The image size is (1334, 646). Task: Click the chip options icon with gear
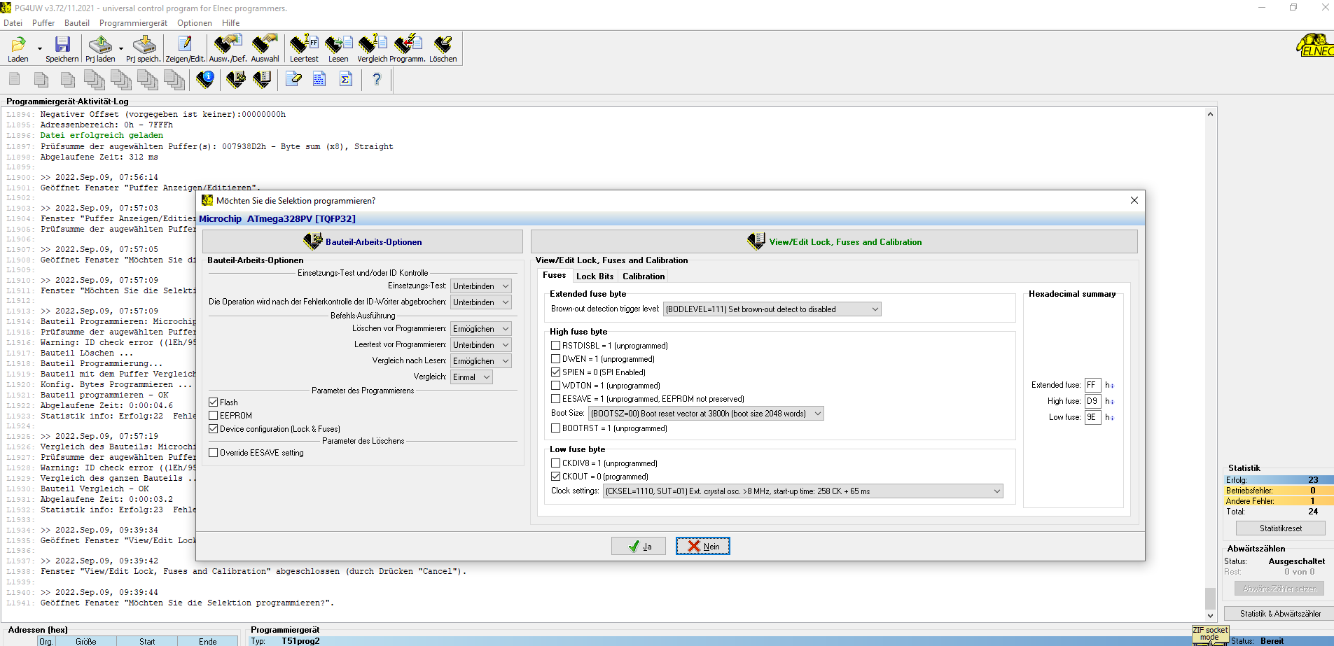click(x=236, y=79)
